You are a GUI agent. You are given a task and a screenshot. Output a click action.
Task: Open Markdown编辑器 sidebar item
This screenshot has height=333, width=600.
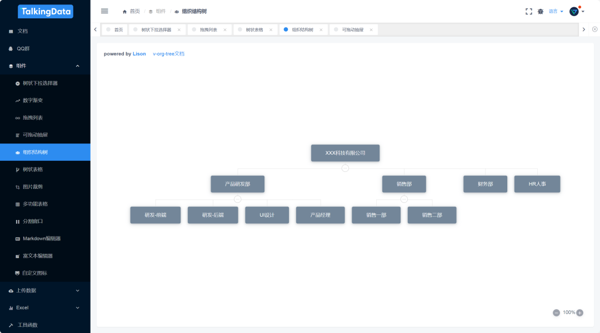(x=45, y=238)
